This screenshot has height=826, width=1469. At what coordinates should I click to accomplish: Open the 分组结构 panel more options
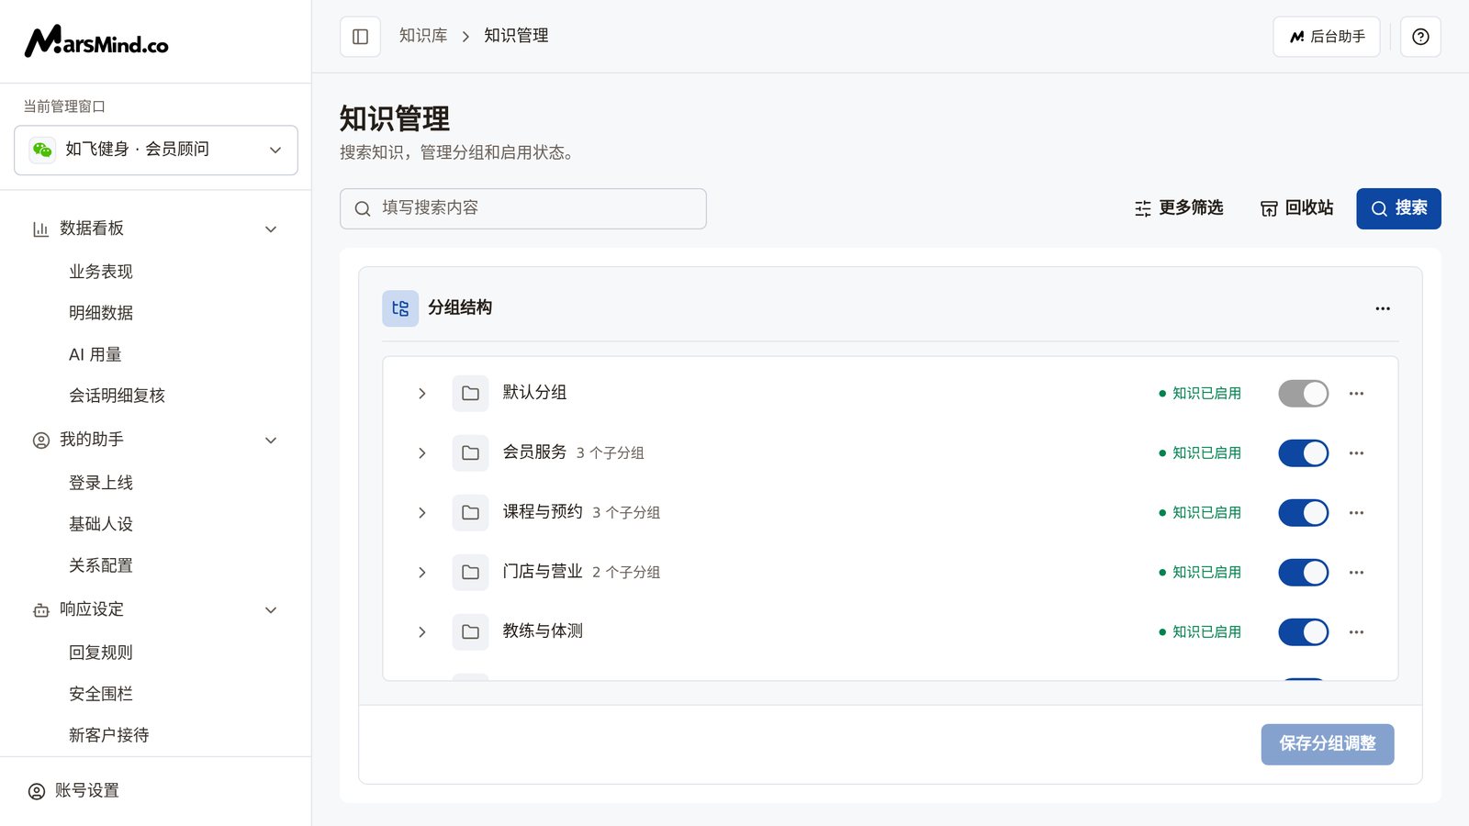[1383, 308]
